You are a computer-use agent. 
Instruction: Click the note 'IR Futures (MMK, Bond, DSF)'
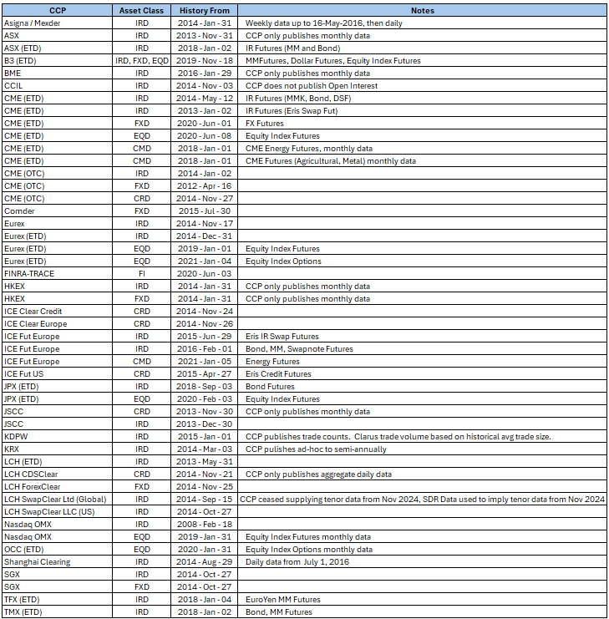coord(423,99)
